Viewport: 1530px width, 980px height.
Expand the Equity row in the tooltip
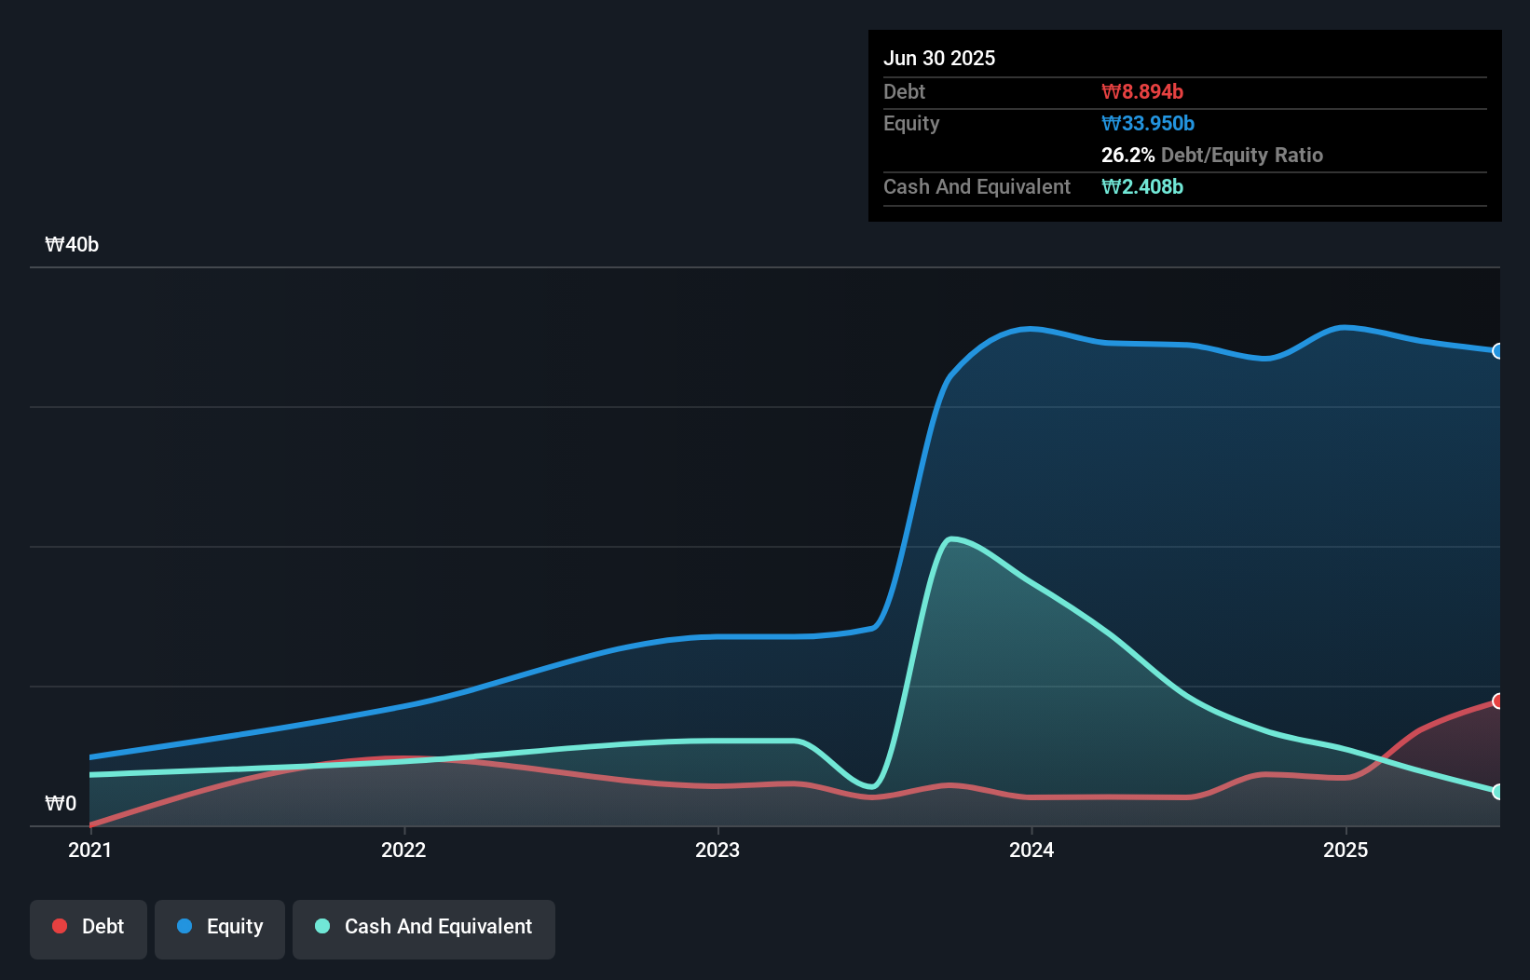[x=910, y=123]
